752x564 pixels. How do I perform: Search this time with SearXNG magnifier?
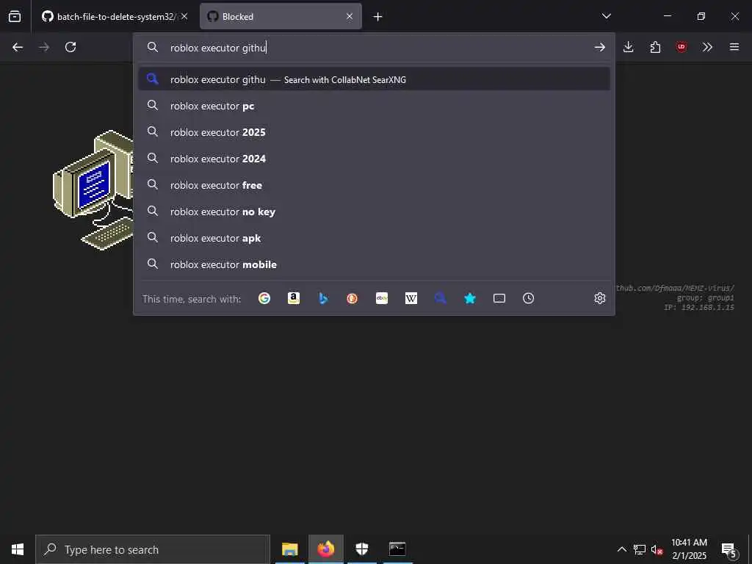441,298
